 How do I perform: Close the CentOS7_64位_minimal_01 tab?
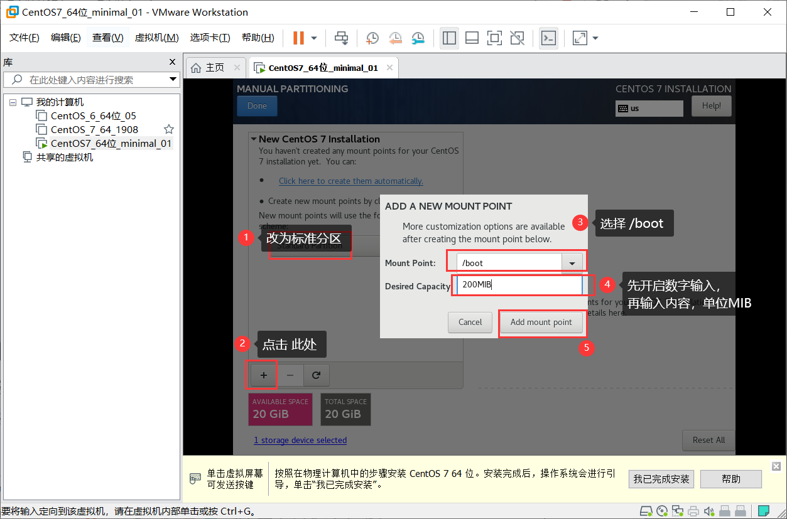[x=390, y=67]
